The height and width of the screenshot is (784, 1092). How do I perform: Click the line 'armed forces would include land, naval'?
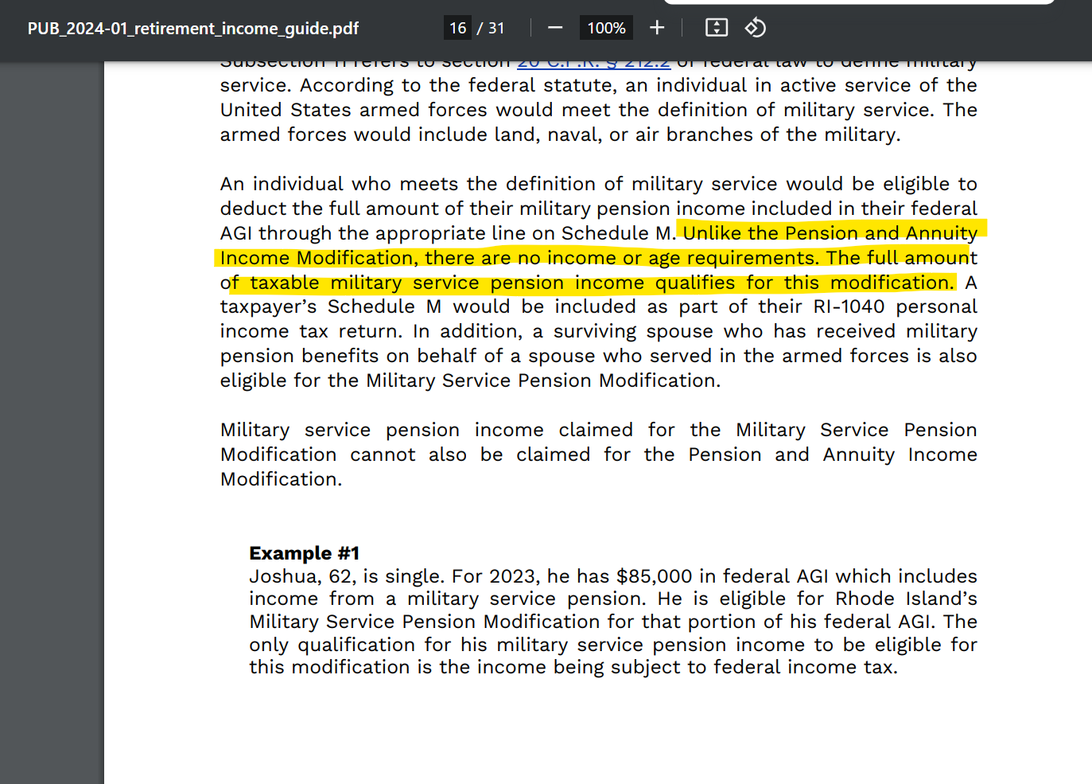coord(561,135)
